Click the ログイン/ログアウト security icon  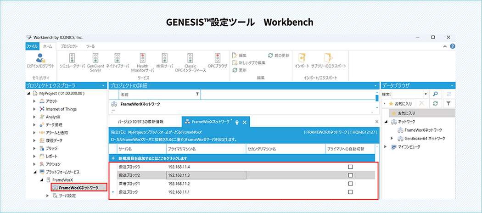click(x=41, y=57)
